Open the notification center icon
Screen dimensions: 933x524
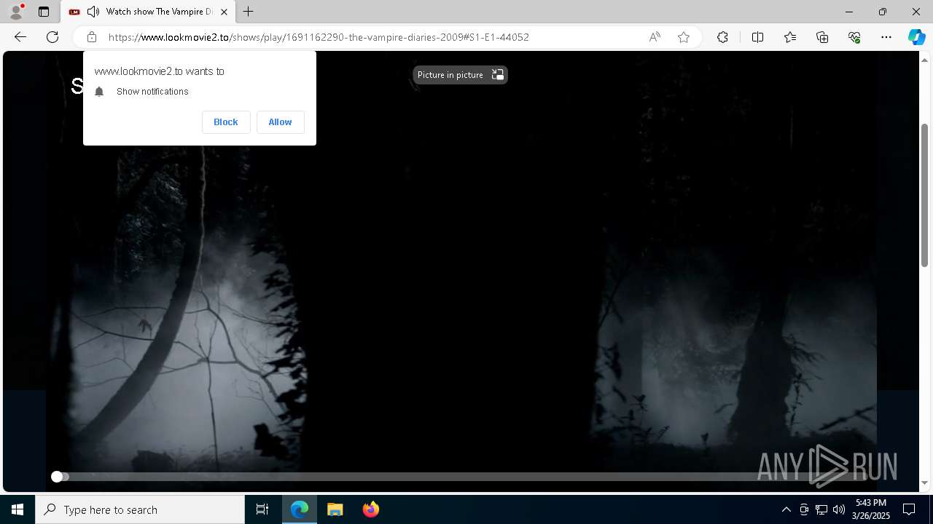[x=909, y=509]
